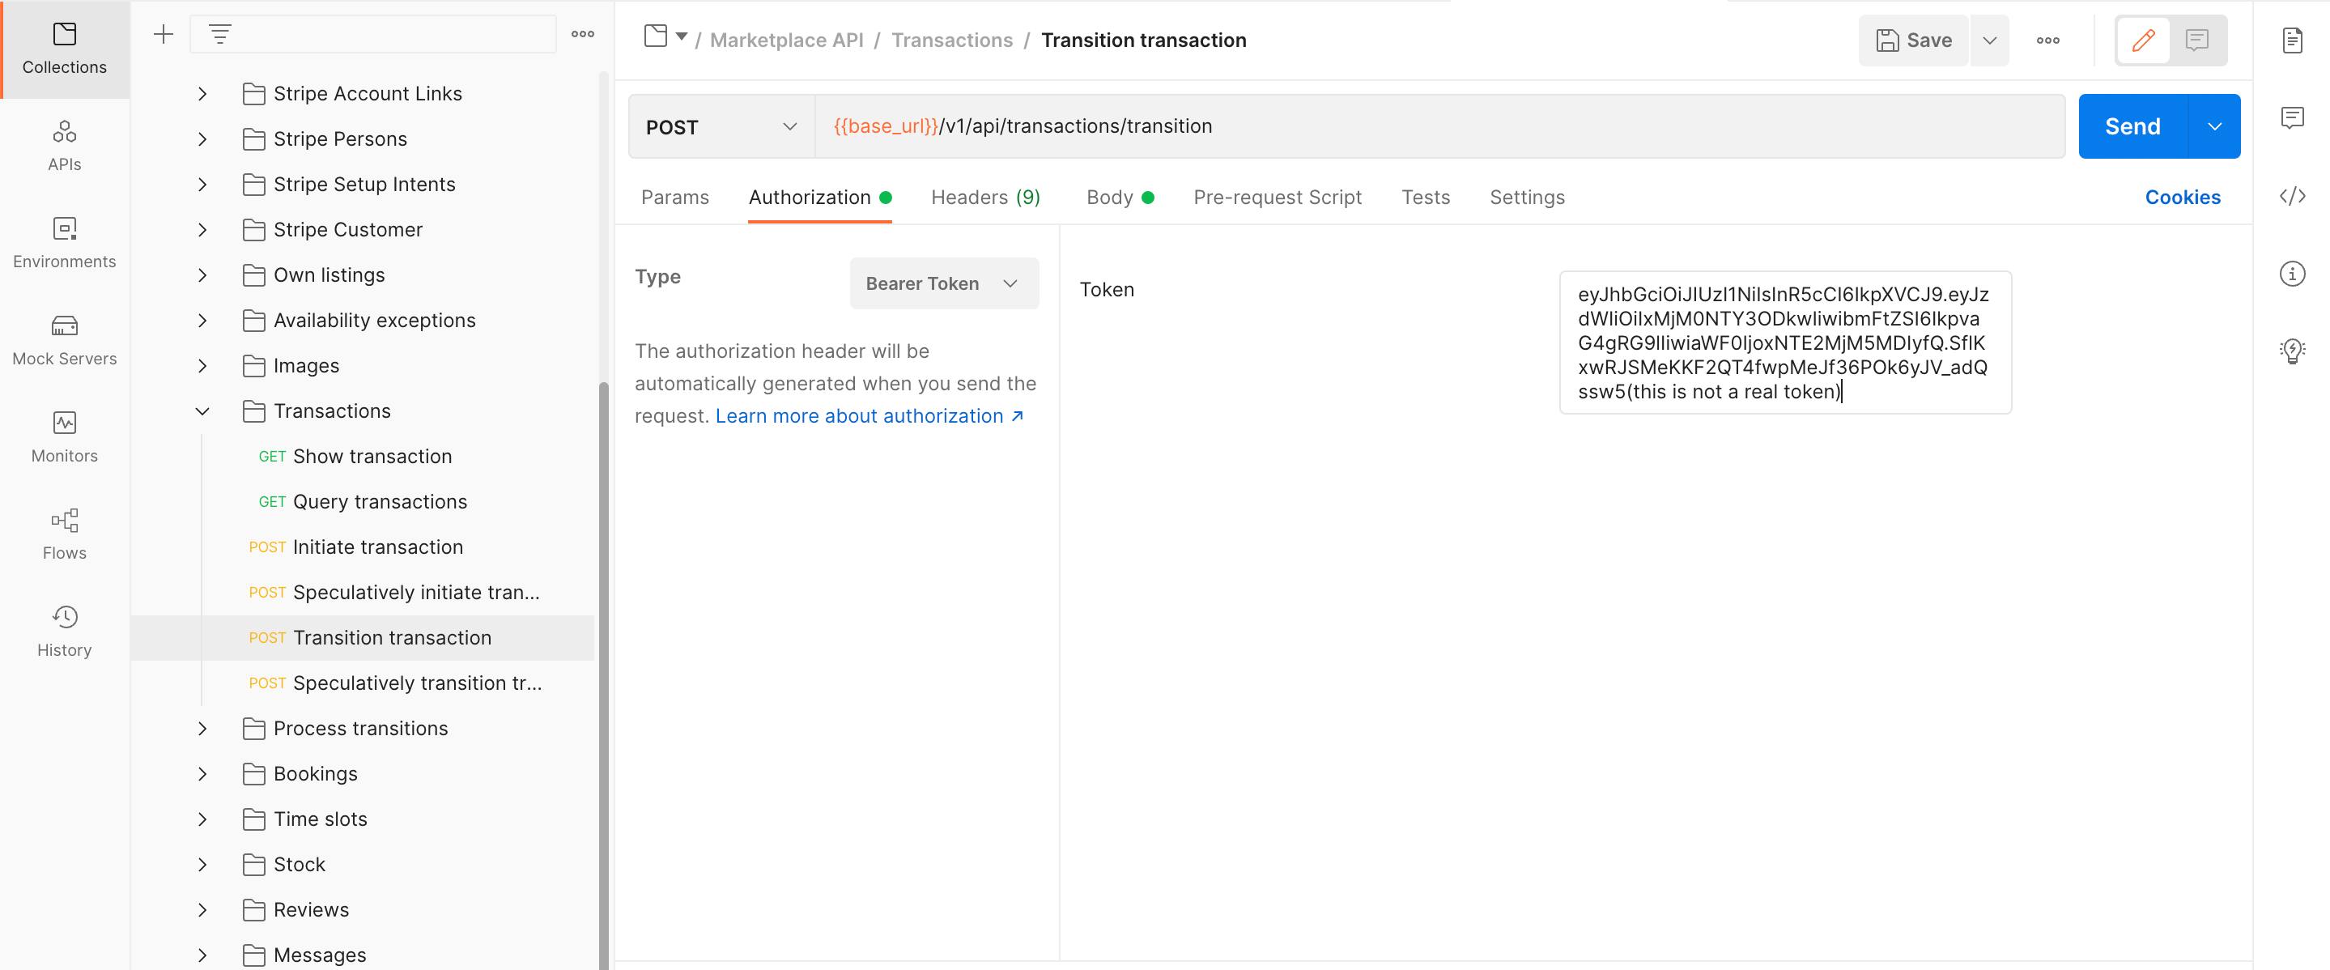Click the Send button
The width and height of the screenshot is (2330, 970).
[2132, 126]
